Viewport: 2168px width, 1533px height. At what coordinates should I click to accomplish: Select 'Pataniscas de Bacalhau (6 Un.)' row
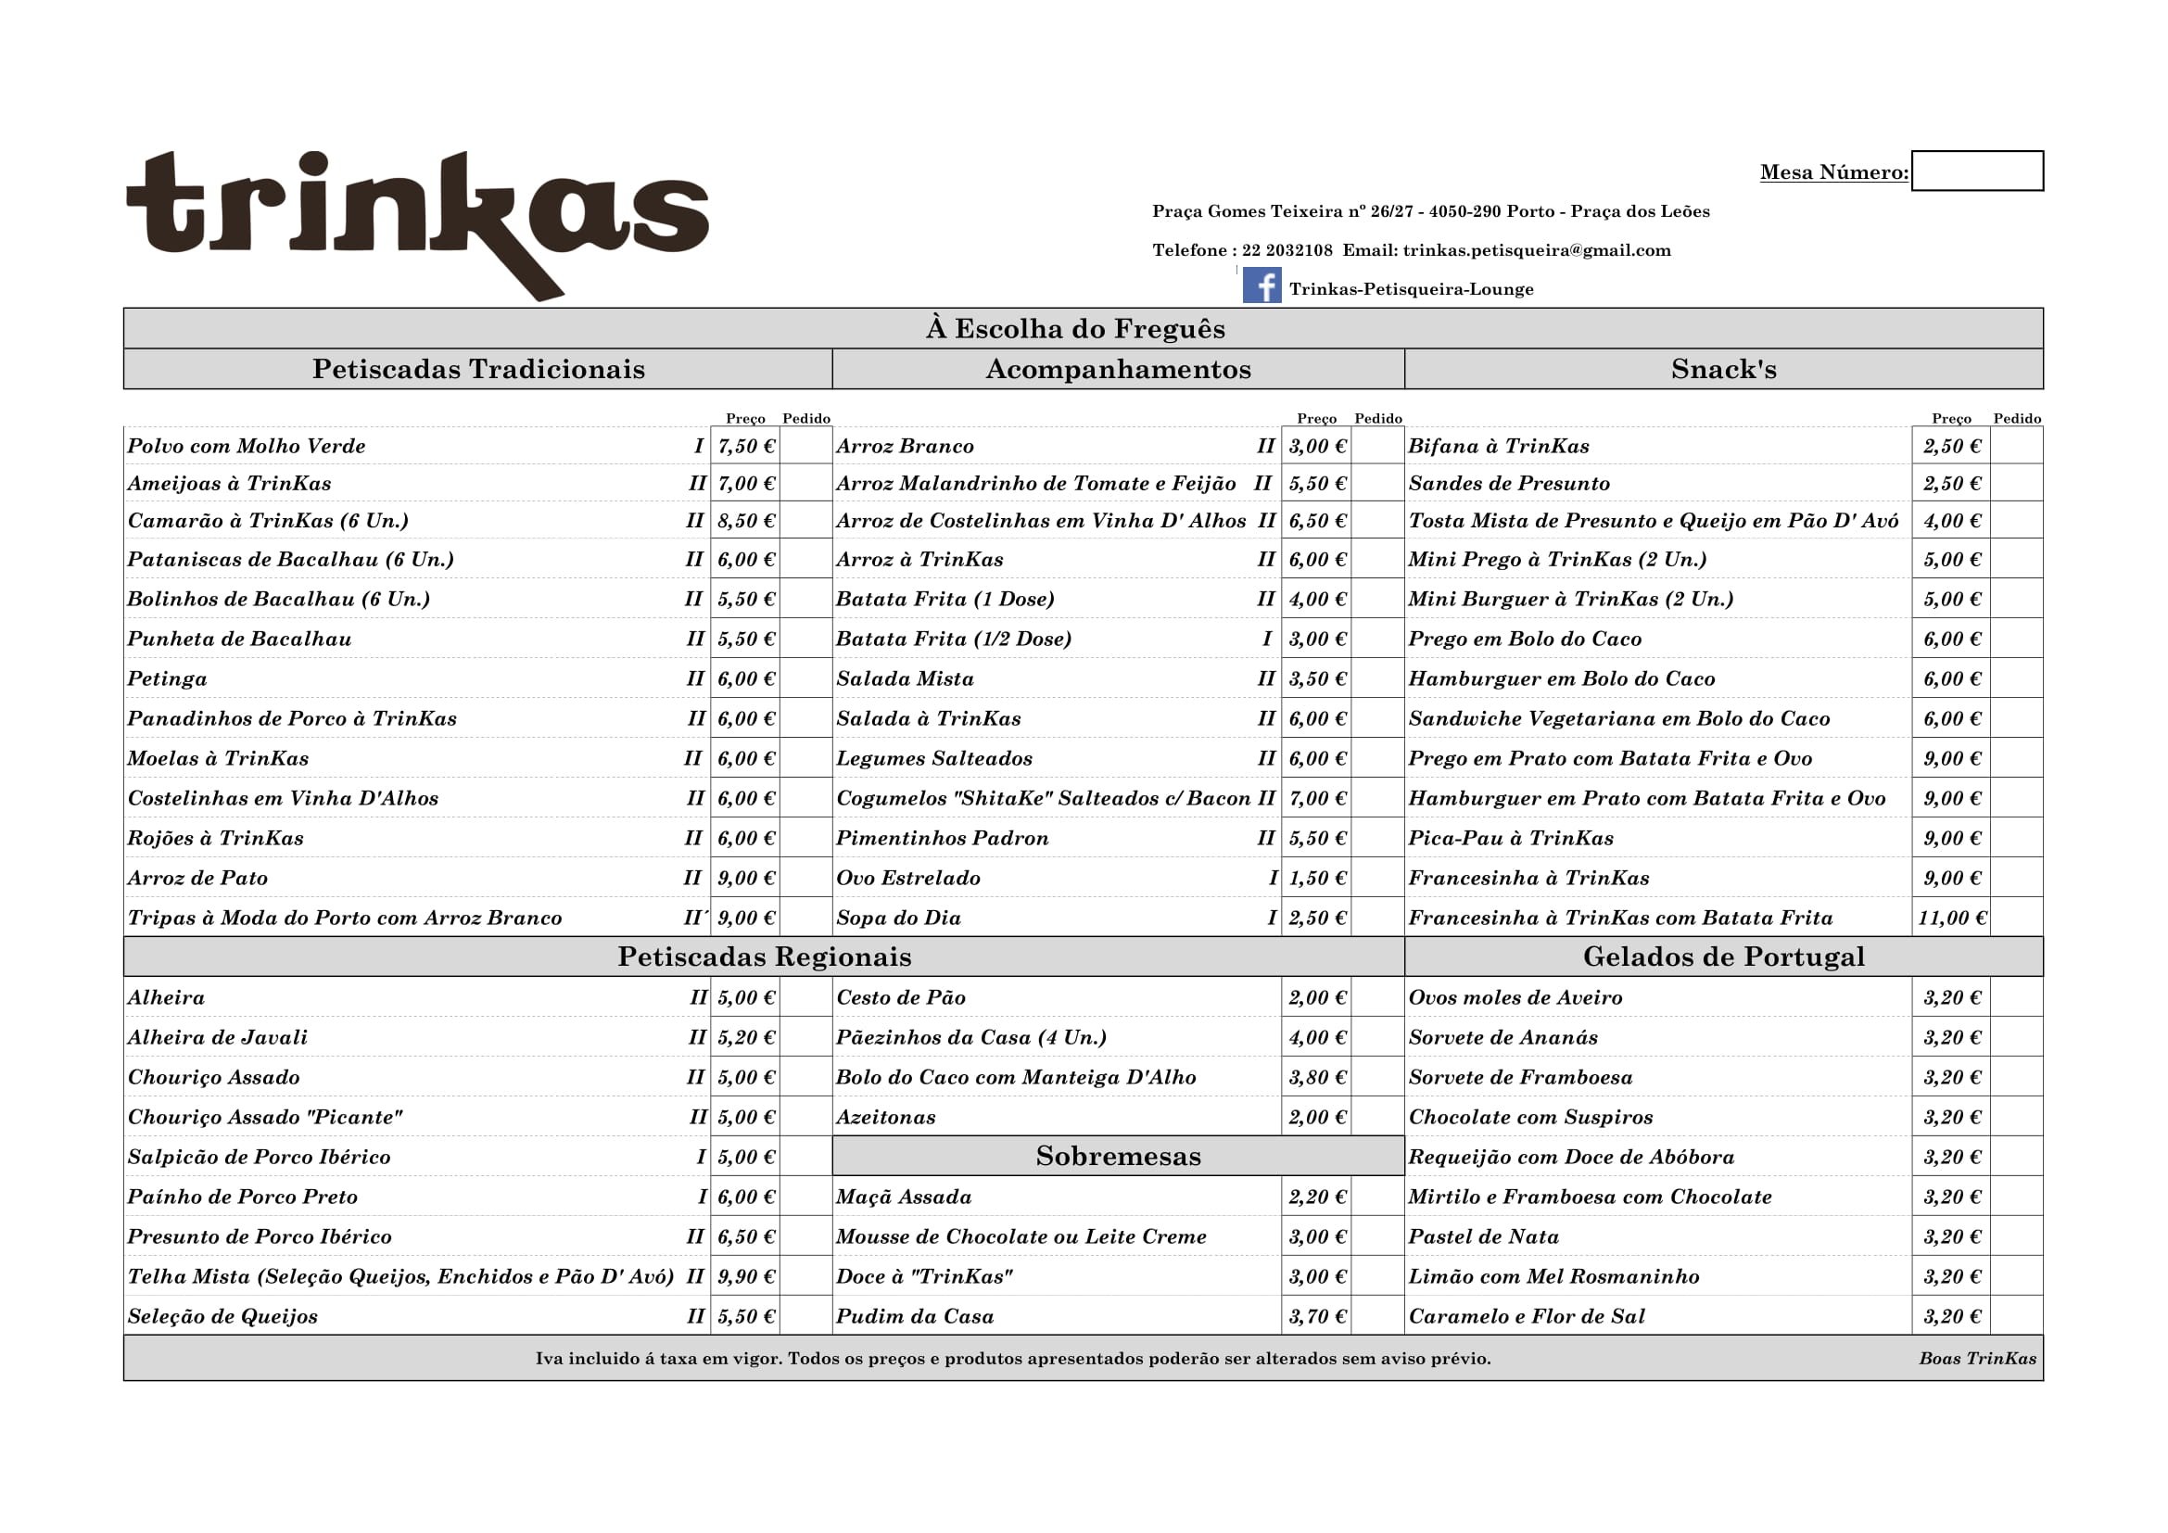pos(291,560)
